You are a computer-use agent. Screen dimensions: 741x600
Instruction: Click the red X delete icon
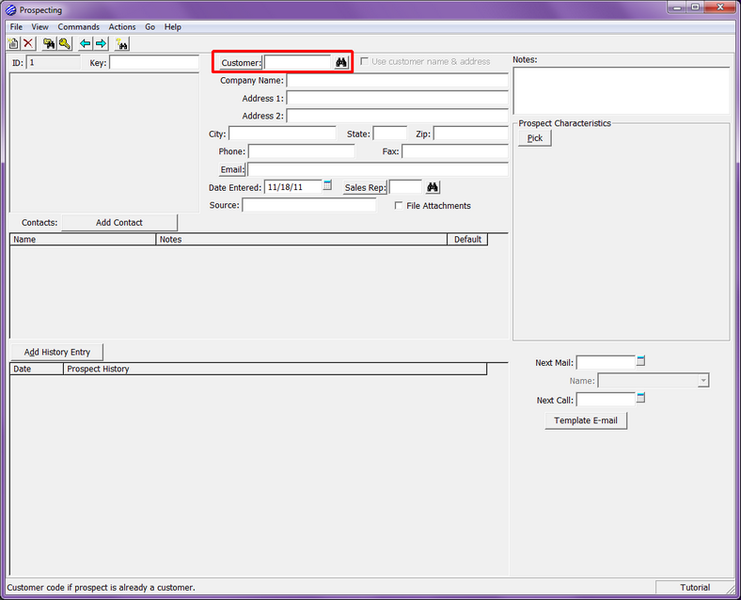(x=28, y=44)
